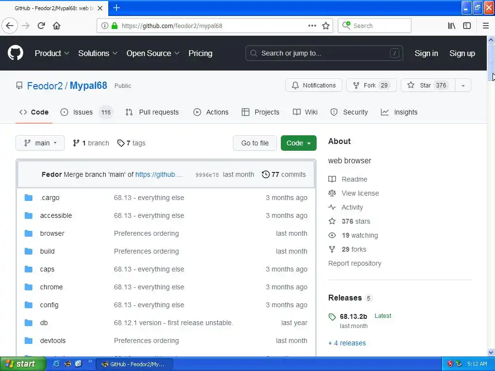Click the padlock secure connection icon

click(115, 26)
